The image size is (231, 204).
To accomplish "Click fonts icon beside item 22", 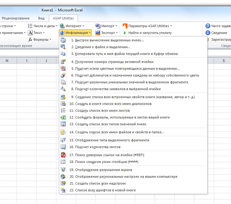I will [63, 190].
